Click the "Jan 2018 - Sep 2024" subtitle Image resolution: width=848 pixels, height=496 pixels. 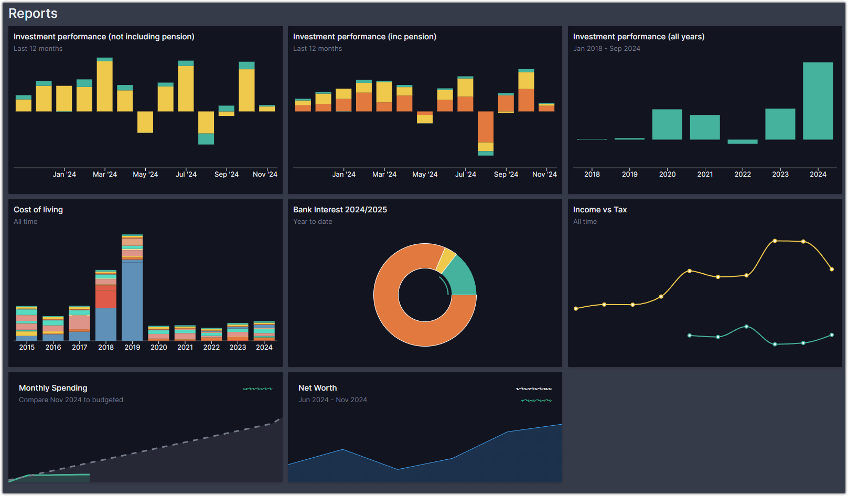(x=607, y=48)
